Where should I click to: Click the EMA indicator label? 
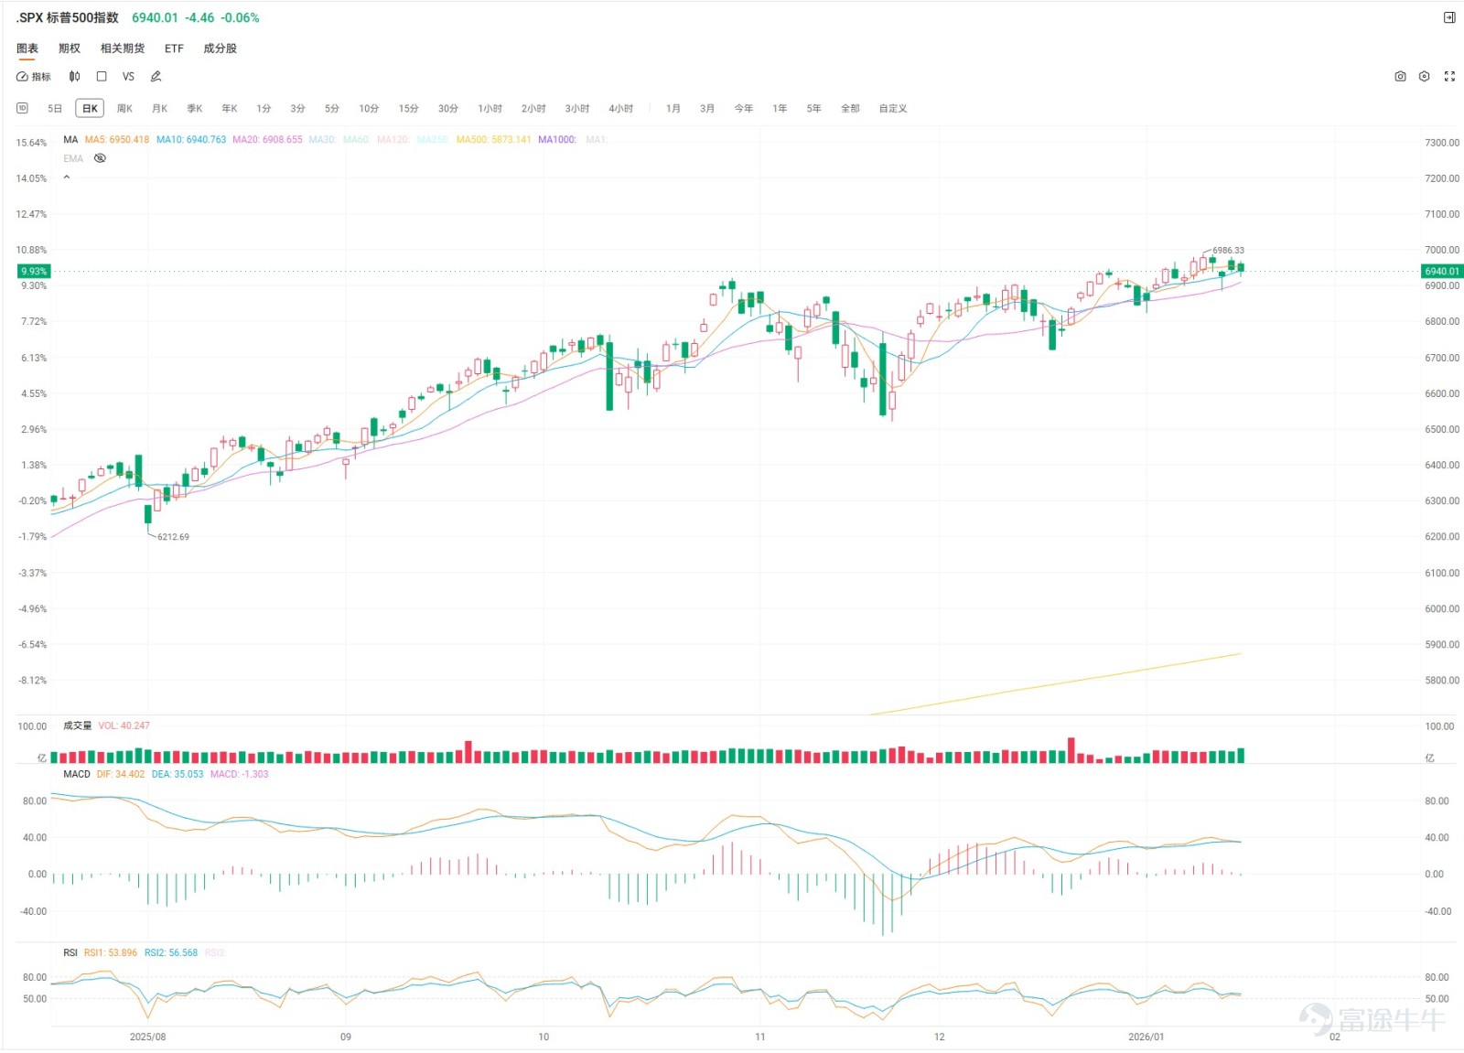click(73, 158)
